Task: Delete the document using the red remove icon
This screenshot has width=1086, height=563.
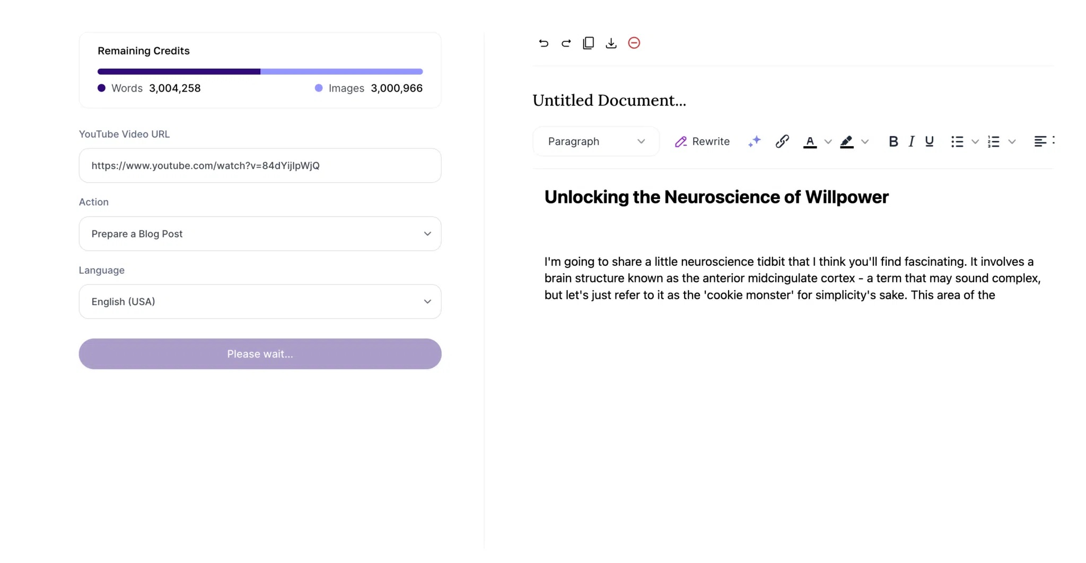Action: point(634,43)
